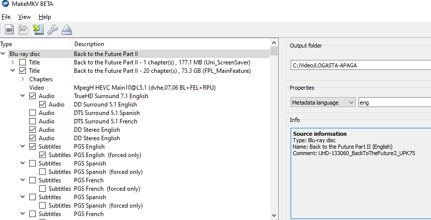Screen dimensions: 431x220
Task: Click the MakeMKV app icon in title bar
Action: tap(5, 3)
